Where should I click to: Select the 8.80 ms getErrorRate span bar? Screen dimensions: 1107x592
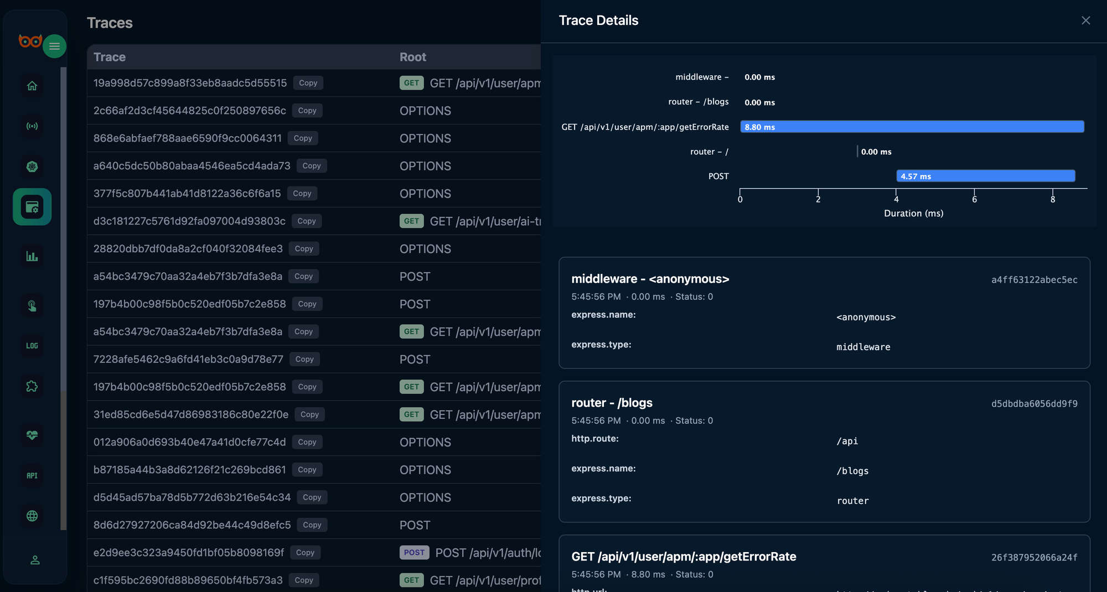912,127
